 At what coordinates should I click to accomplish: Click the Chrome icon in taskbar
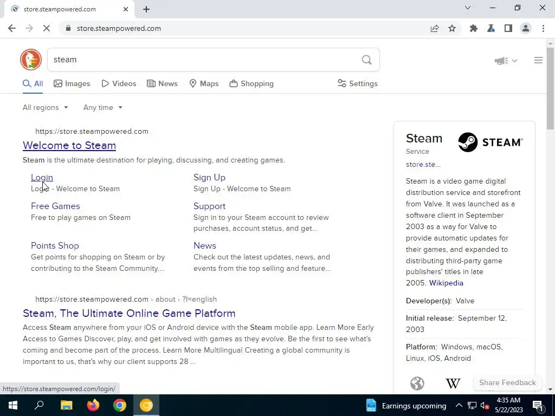[120, 405]
